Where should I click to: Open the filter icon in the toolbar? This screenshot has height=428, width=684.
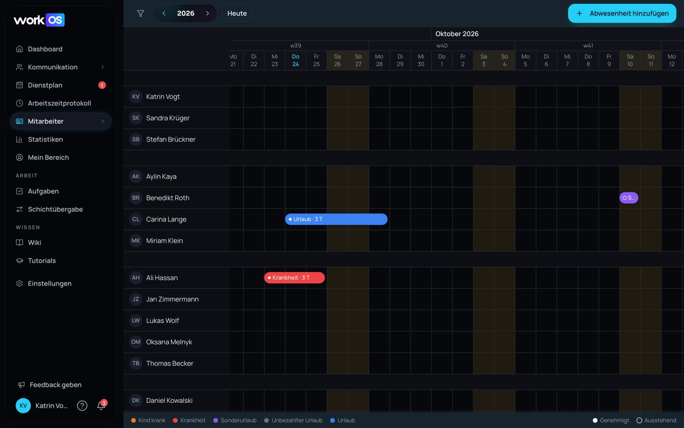[x=141, y=13]
